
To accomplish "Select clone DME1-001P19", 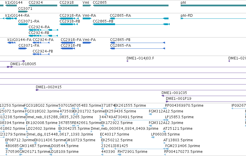I will click(206, 102).
